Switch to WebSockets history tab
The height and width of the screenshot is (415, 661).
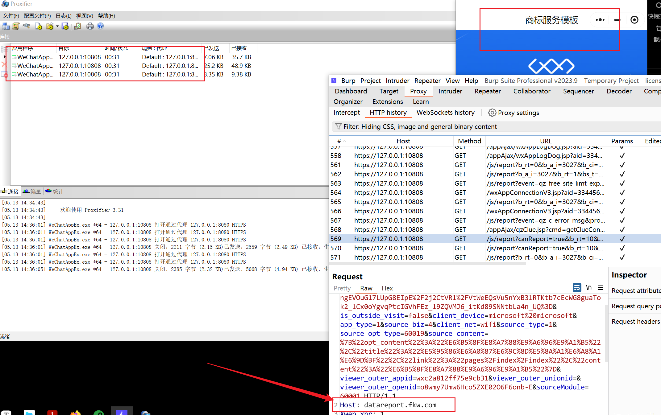click(445, 113)
